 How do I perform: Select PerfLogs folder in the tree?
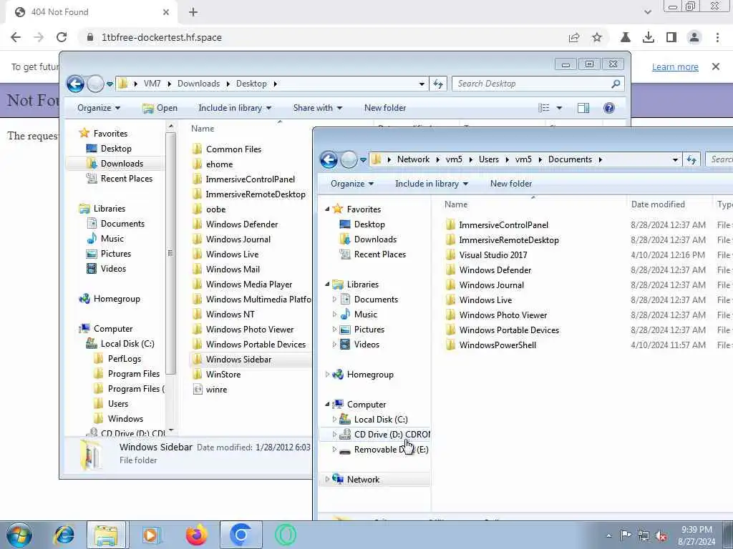[117, 359]
